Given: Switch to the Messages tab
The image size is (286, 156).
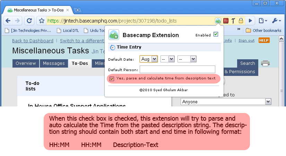Looking at the screenshot, I should point(54,63).
